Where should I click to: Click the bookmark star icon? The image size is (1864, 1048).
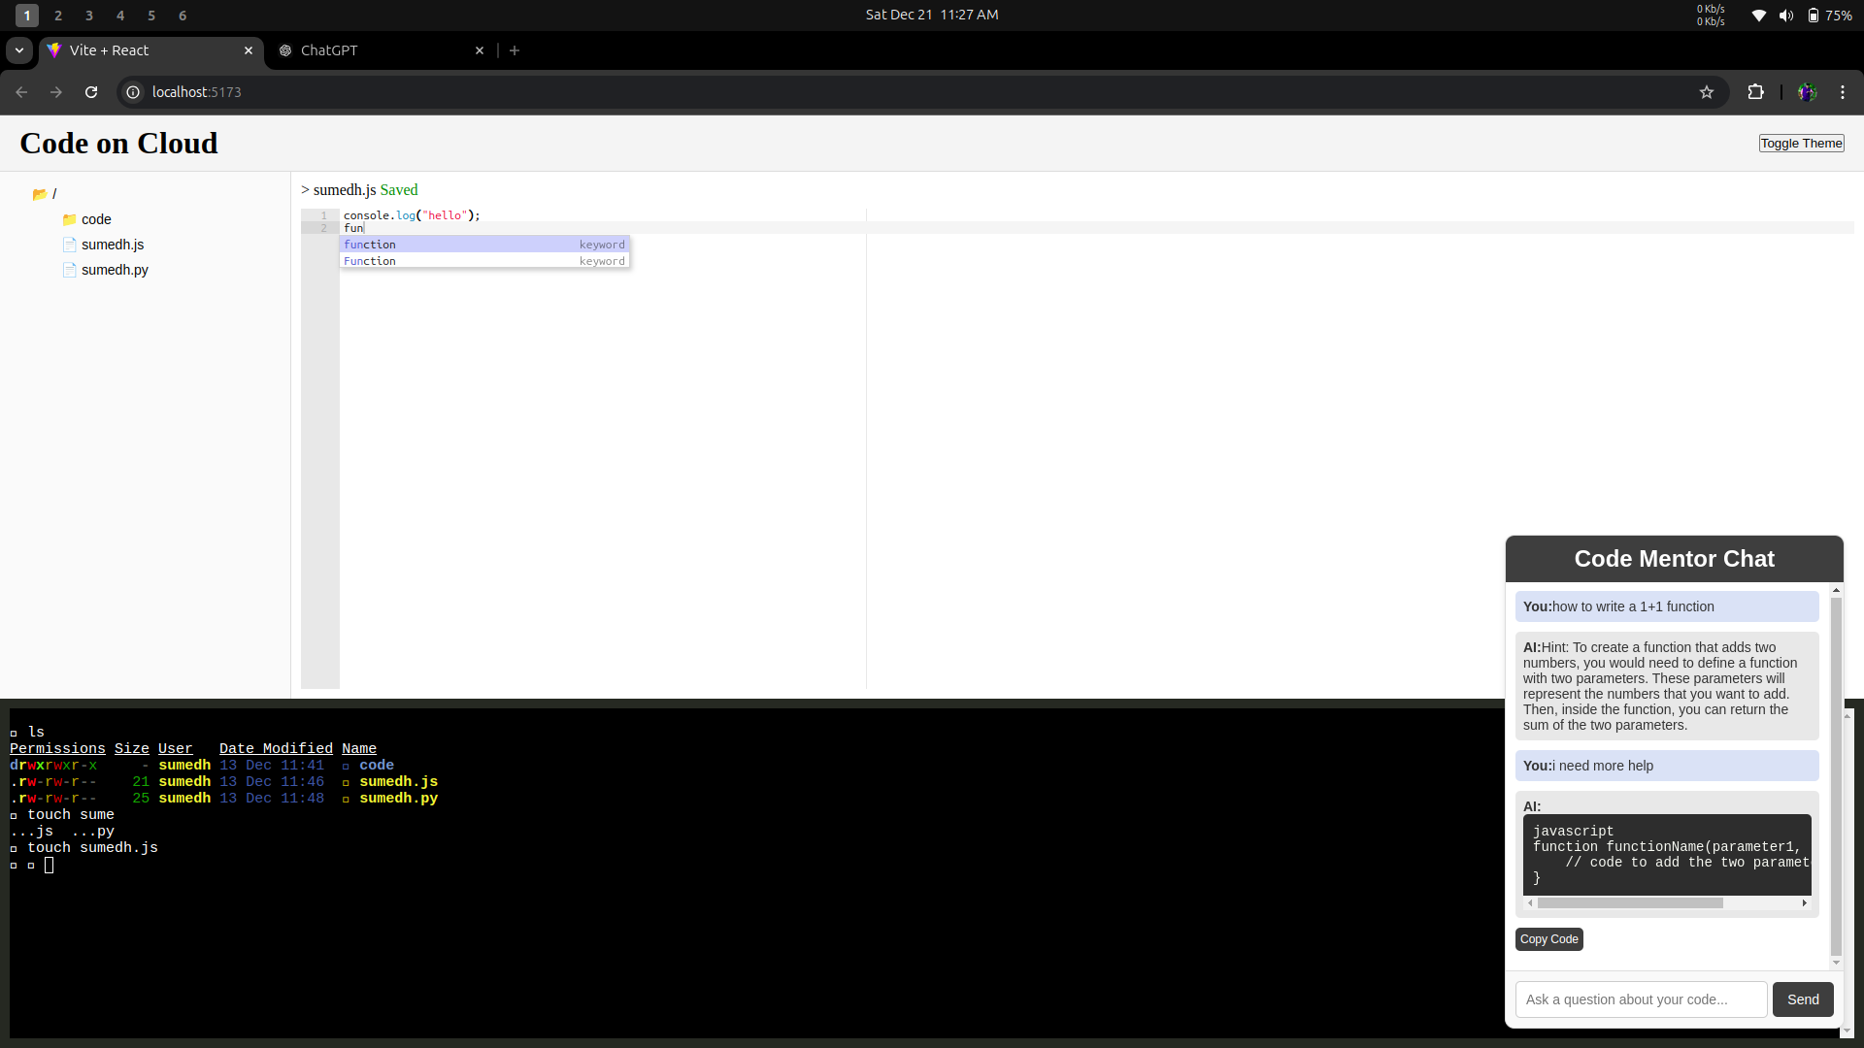coord(1707,92)
